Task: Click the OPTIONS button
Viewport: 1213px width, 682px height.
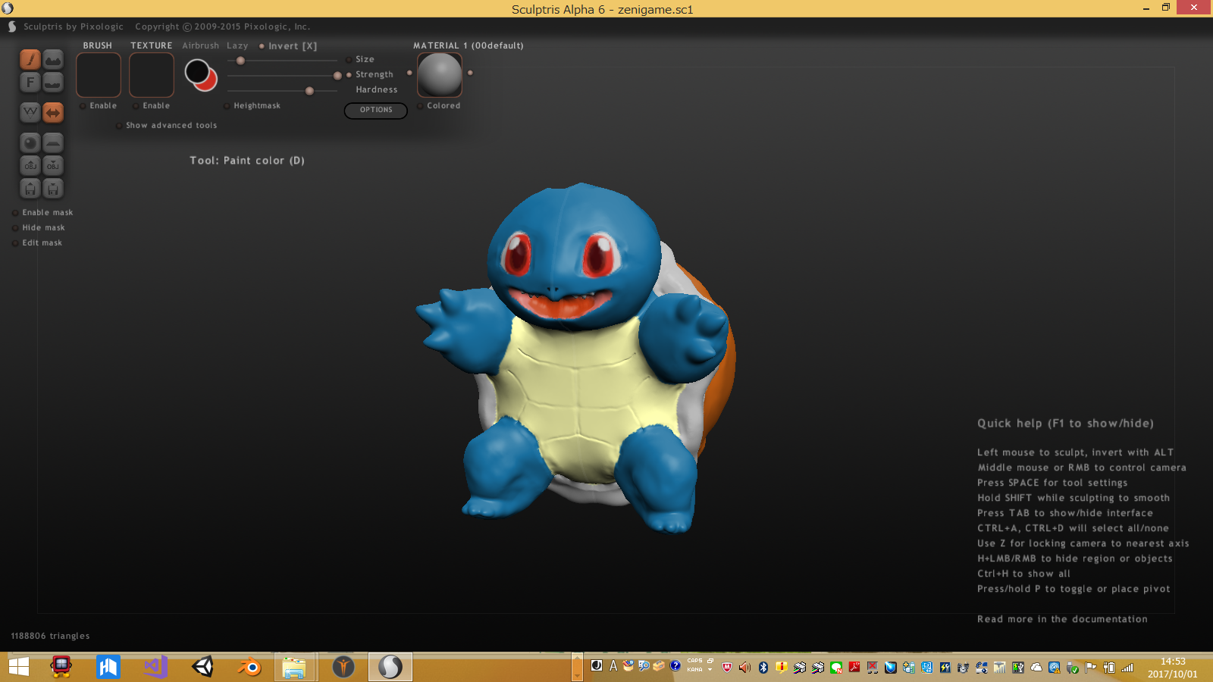Action: pos(376,111)
